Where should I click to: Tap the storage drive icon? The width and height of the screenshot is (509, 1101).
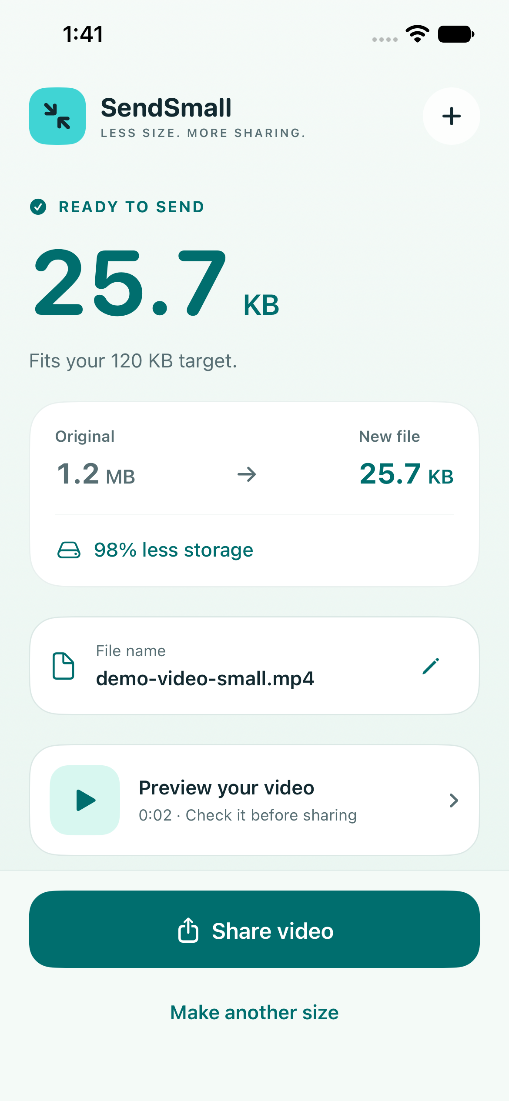[x=69, y=550]
